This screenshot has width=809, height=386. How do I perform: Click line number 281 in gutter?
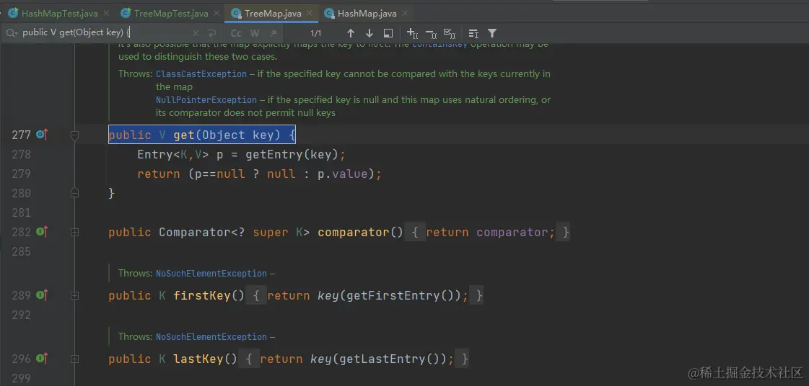click(21, 212)
